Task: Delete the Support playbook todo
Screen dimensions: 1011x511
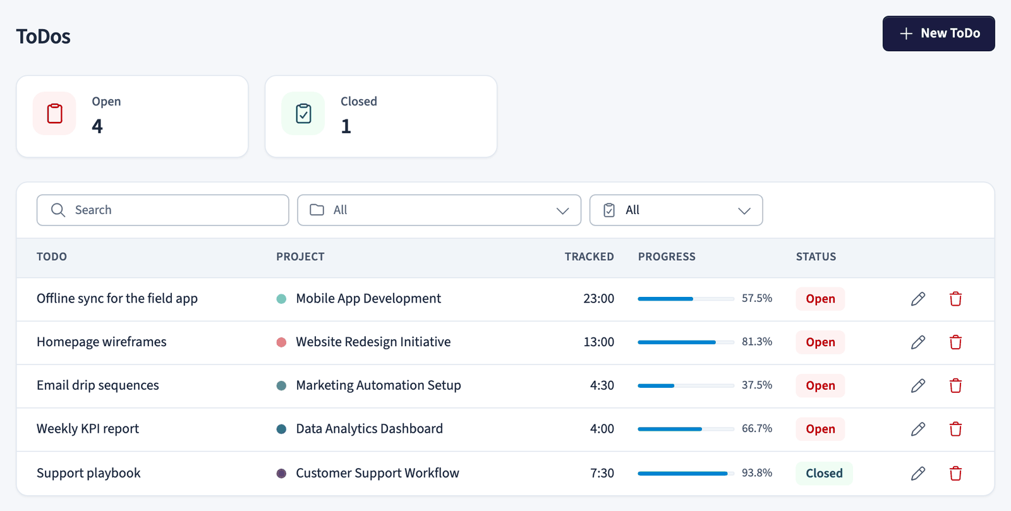Action: pos(955,473)
